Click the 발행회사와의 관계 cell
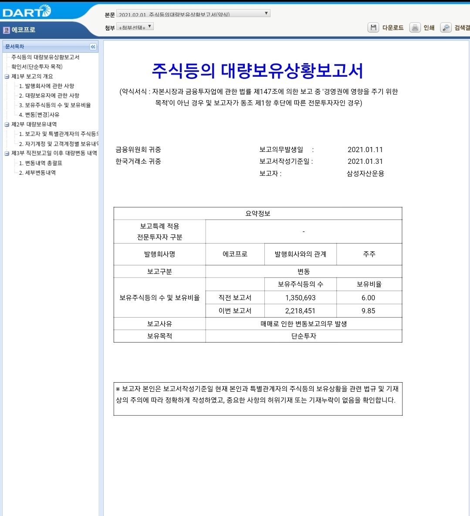 (300, 254)
